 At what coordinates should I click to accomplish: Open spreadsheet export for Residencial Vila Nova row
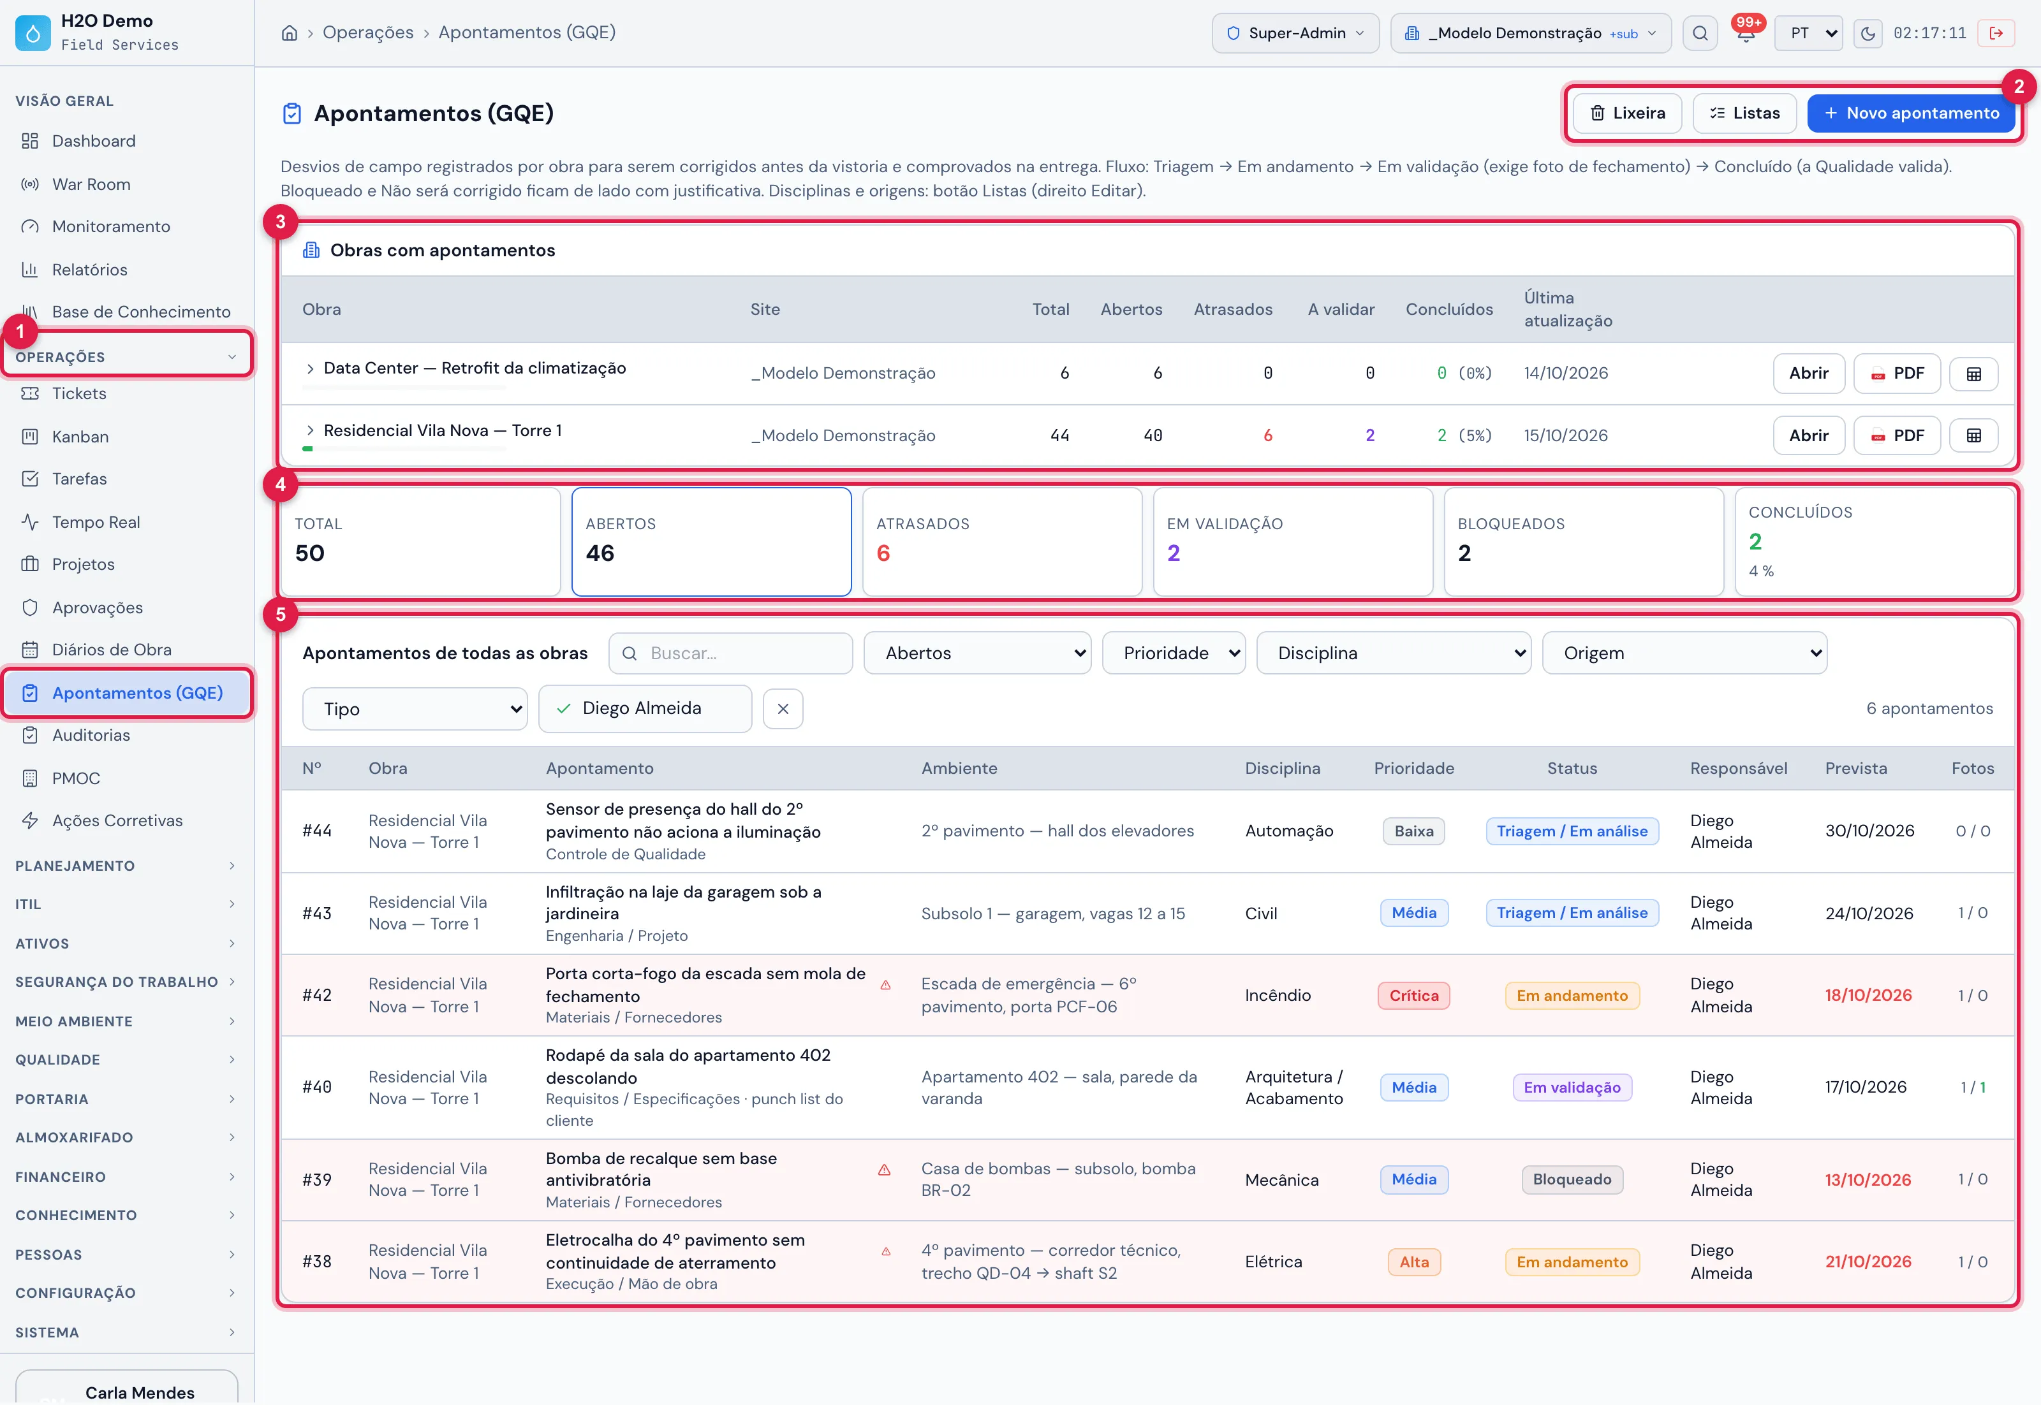pyautogui.click(x=1973, y=436)
